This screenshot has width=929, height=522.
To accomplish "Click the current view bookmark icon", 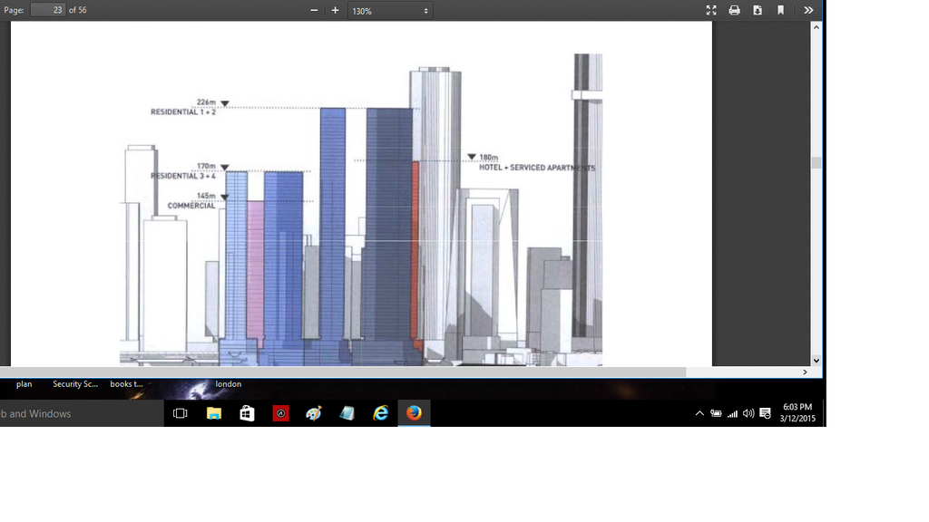I will 780,11.
